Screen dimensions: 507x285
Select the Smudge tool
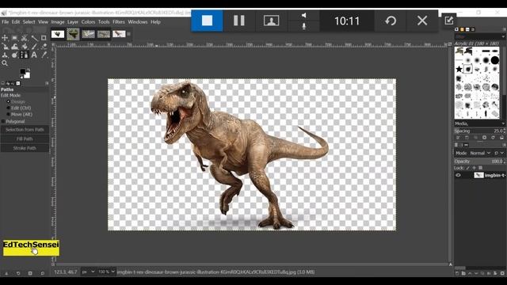coord(14,55)
